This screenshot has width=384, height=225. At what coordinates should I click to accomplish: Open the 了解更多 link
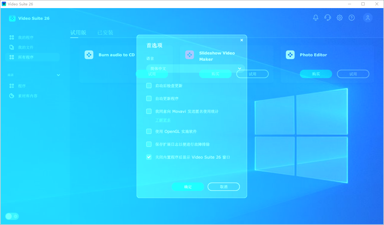[x=163, y=120]
